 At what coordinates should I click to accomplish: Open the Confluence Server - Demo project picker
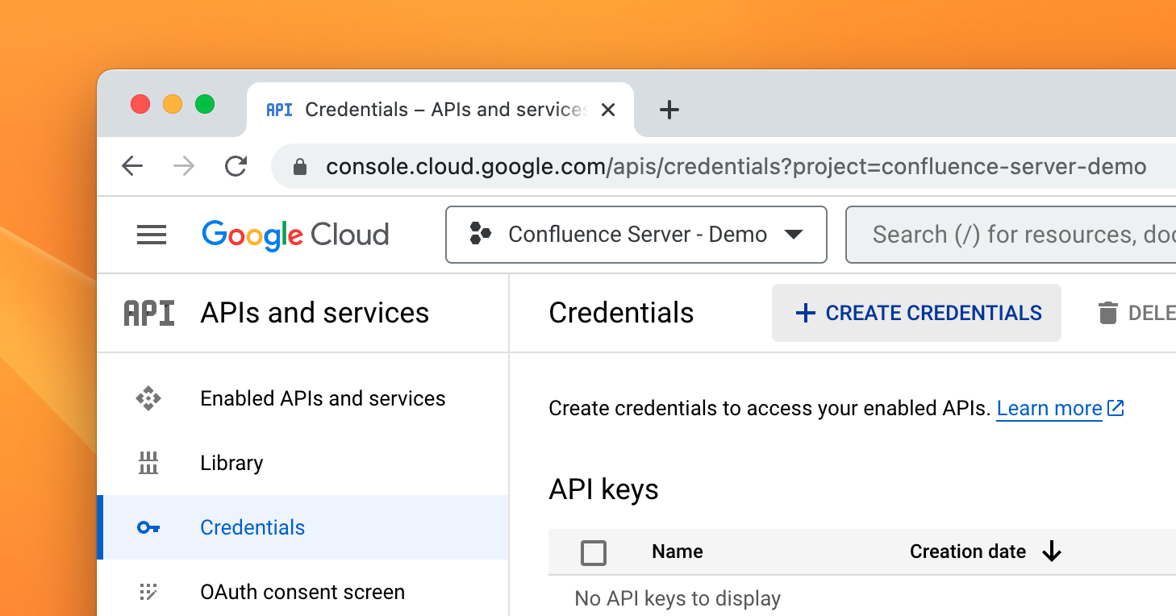(x=636, y=235)
